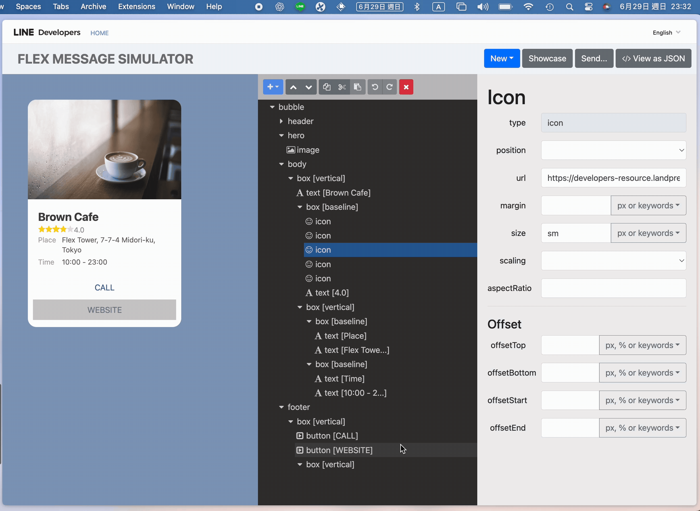Select the text [Place] node
This screenshot has height=511, width=700.
pyautogui.click(x=340, y=336)
